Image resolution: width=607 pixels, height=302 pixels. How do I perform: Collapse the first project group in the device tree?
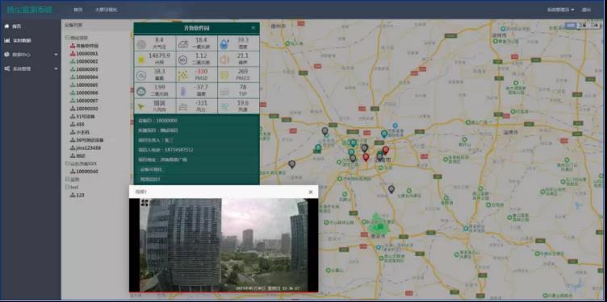pos(68,38)
